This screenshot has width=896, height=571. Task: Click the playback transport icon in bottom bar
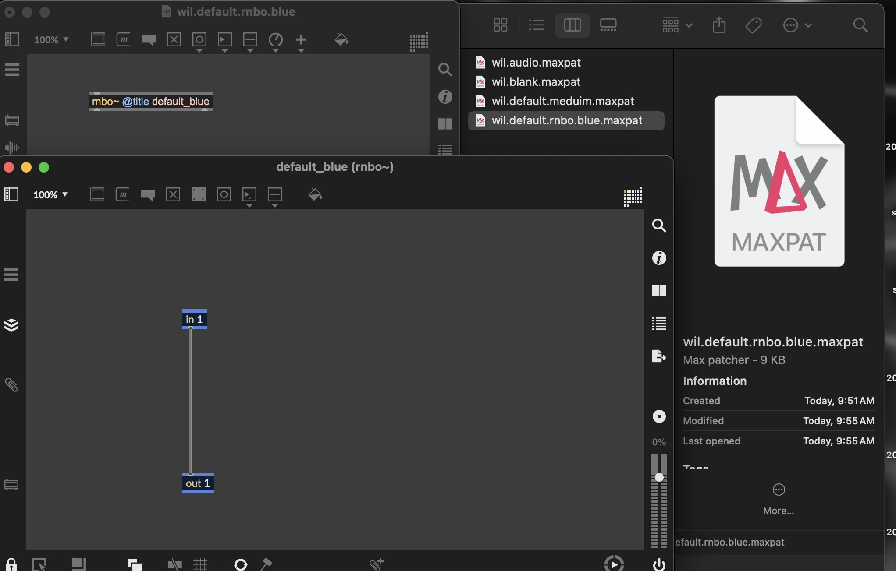point(614,564)
